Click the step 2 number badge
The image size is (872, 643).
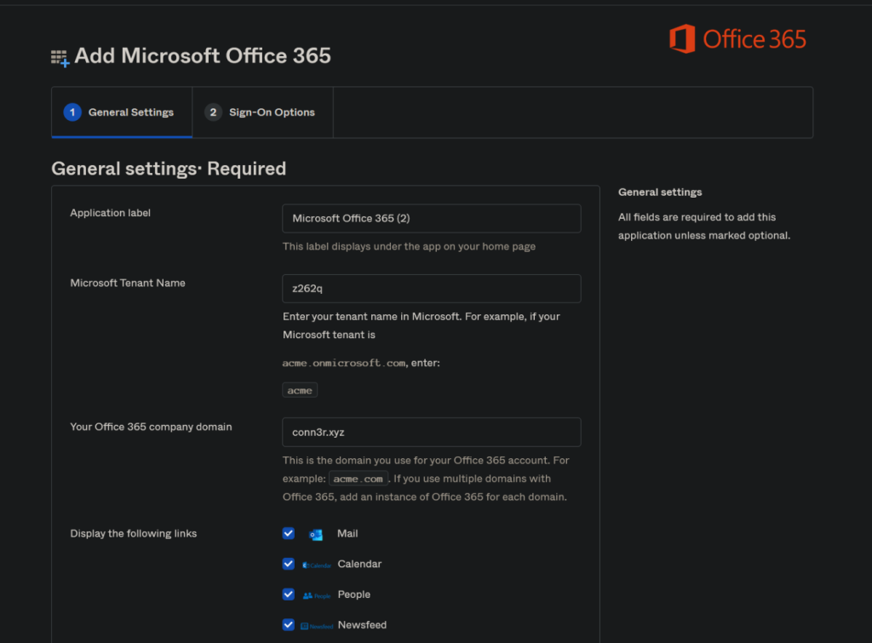click(x=213, y=112)
